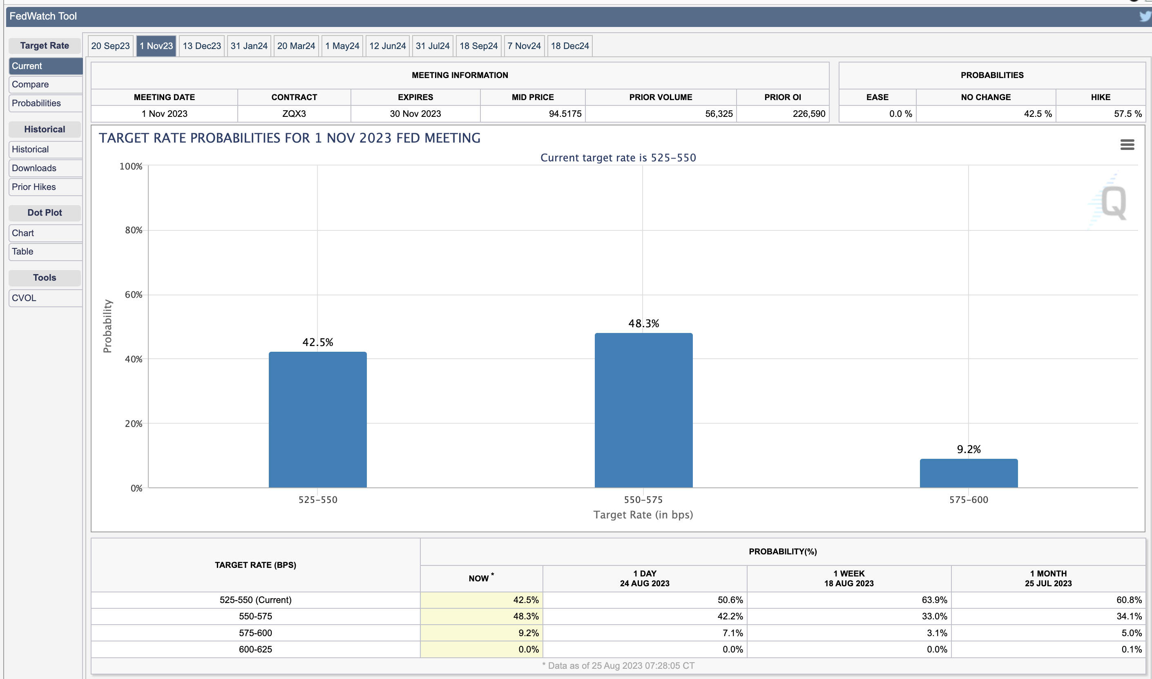Click the Historical link under Historical section

click(x=45, y=150)
